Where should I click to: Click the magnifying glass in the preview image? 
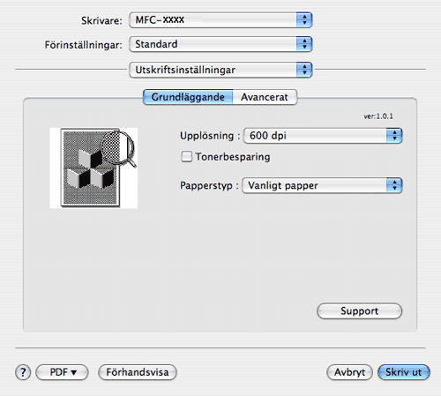click(x=118, y=148)
